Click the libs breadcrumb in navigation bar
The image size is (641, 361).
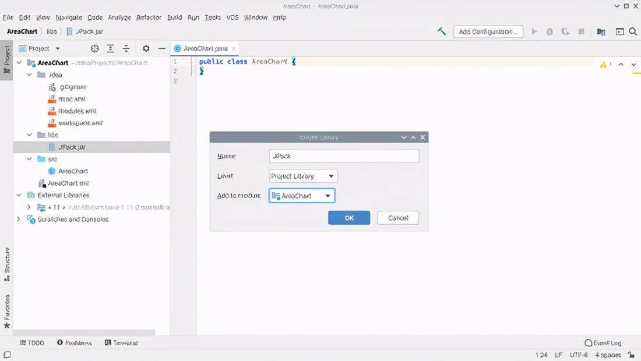[52, 31]
